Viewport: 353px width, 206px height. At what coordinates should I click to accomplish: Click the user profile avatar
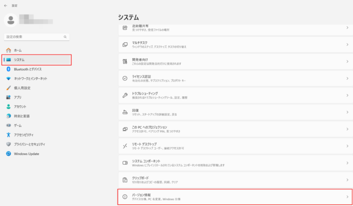coord(11,20)
